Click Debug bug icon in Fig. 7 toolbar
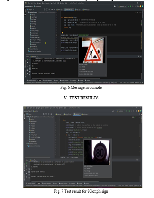Viewport: 154px width, 198px height. [x=129, y=111]
